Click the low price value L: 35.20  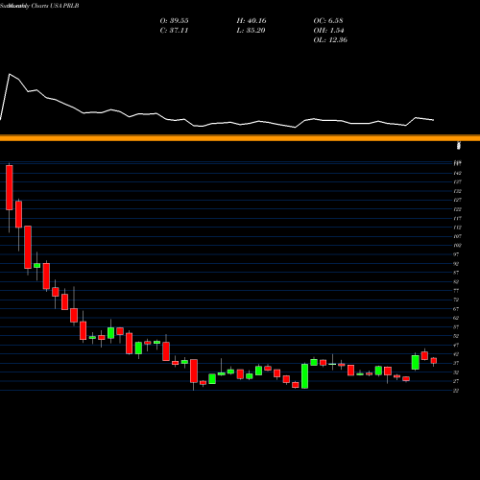click(251, 31)
